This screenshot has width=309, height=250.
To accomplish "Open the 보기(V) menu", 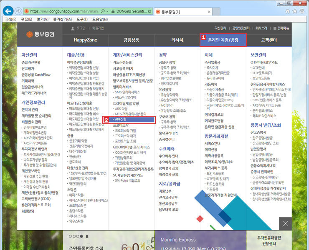I will [x=43, y=20].
